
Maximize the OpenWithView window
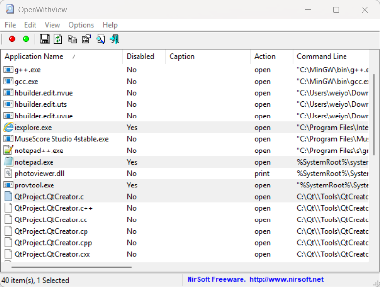tap(336, 10)
